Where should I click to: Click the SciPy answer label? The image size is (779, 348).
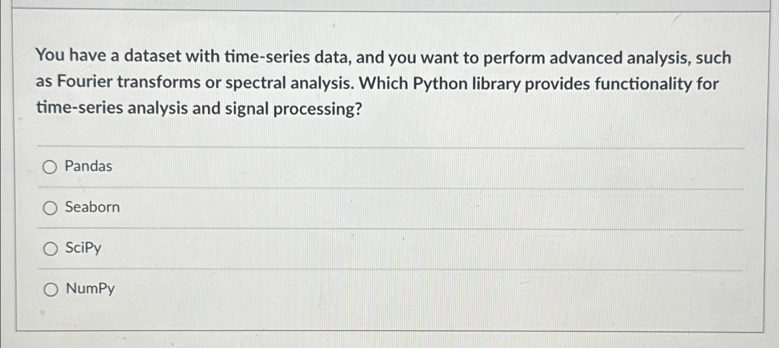[x=84, y=249]
